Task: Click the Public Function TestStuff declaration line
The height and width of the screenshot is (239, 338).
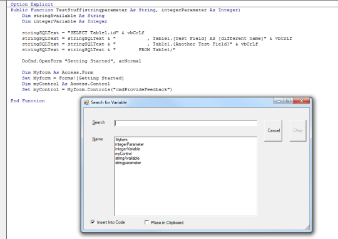Action: [x=125, y=10]
